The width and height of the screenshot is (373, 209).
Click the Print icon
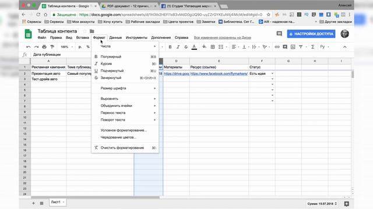point(44,47)
